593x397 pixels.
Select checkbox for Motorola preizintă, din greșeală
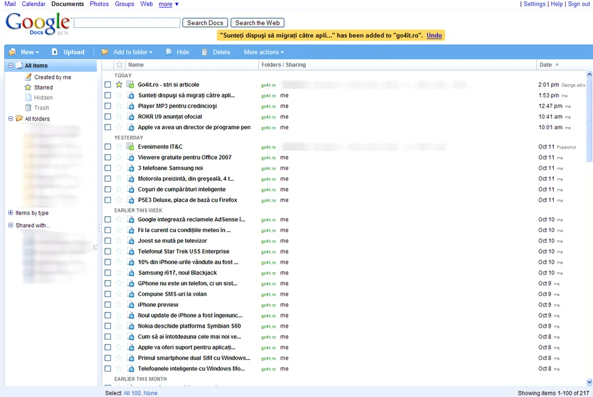click(108, 179)
